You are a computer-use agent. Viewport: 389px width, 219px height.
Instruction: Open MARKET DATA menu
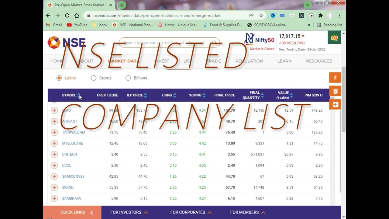[x=123, y=61]
